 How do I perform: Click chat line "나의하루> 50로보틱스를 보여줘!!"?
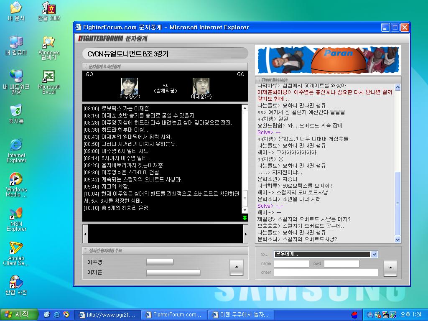(x=295, y=186)
